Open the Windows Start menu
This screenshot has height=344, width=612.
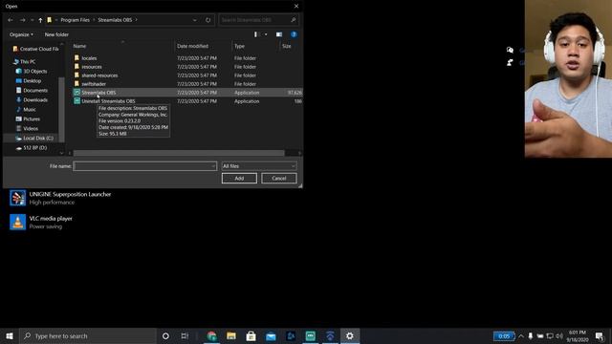10,335
